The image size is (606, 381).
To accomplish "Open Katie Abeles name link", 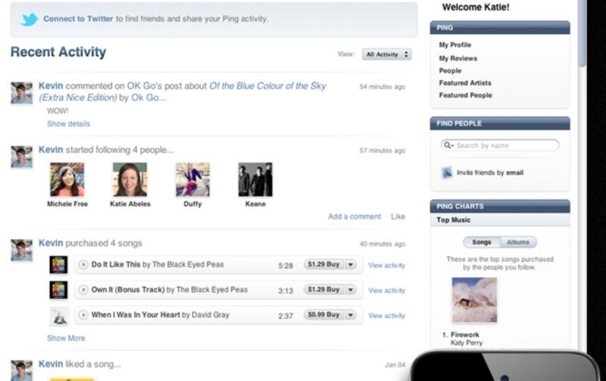I will (x=130, y=204).
